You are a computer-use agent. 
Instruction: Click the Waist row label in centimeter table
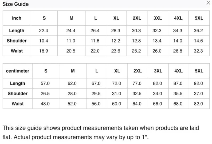[18, 104]
